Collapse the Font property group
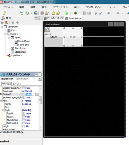Screen dimensions: 129x145 pos(1,101)
